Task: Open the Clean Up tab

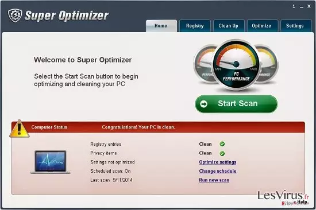Action: [229, 26]
